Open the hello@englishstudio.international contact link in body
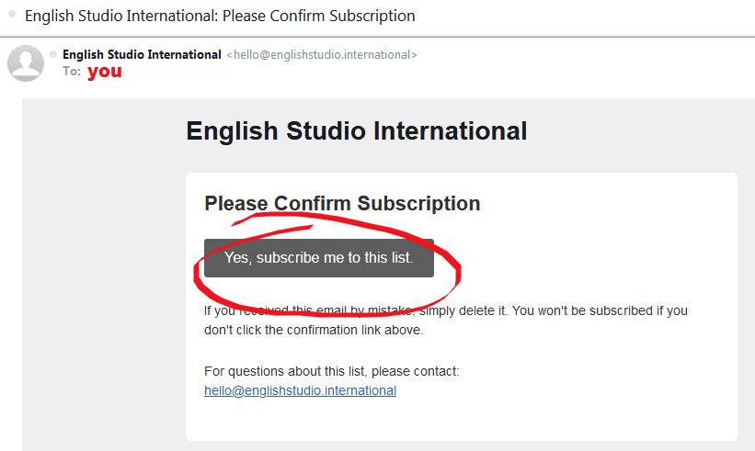This screenshot has height=451, width=755. pyautogui.click(x=300, y=390)
